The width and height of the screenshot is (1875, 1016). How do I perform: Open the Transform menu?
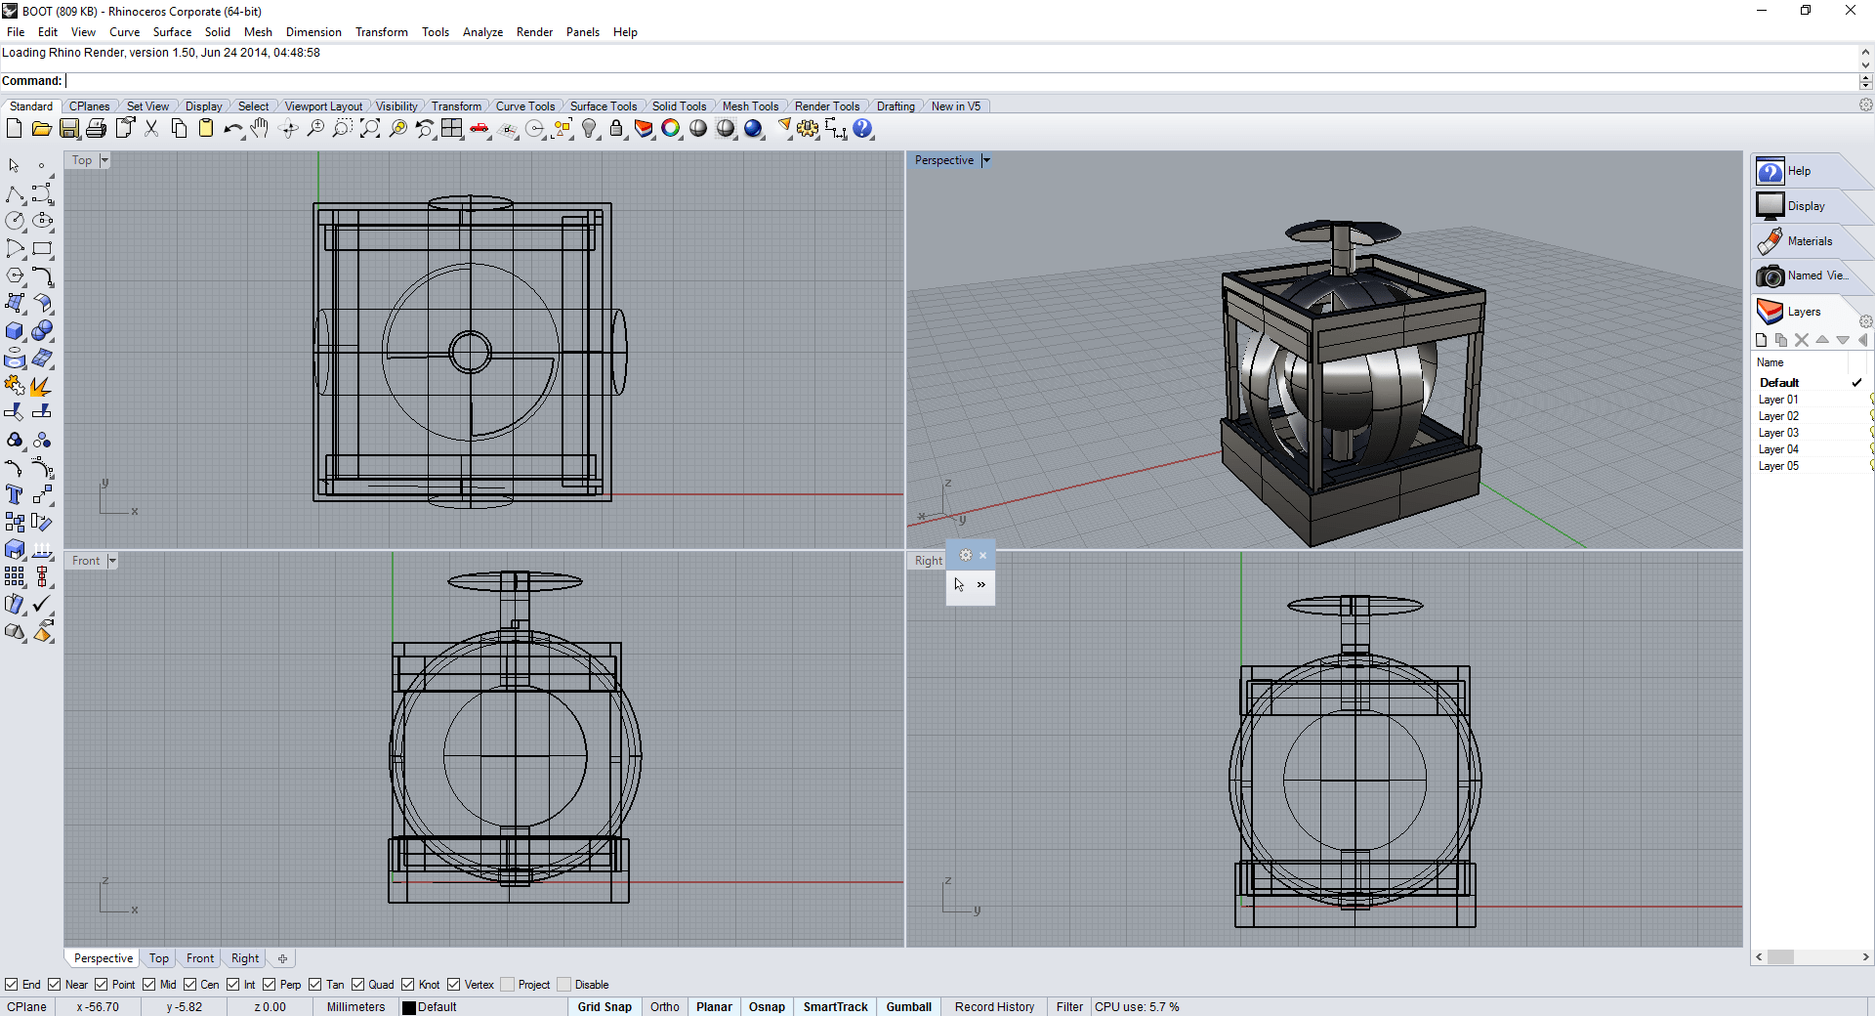(x=381, y=32)
